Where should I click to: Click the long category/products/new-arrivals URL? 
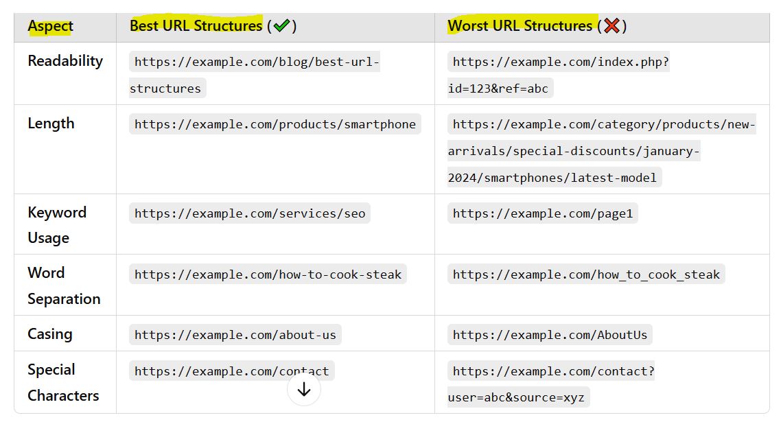(x=601, y=151)
